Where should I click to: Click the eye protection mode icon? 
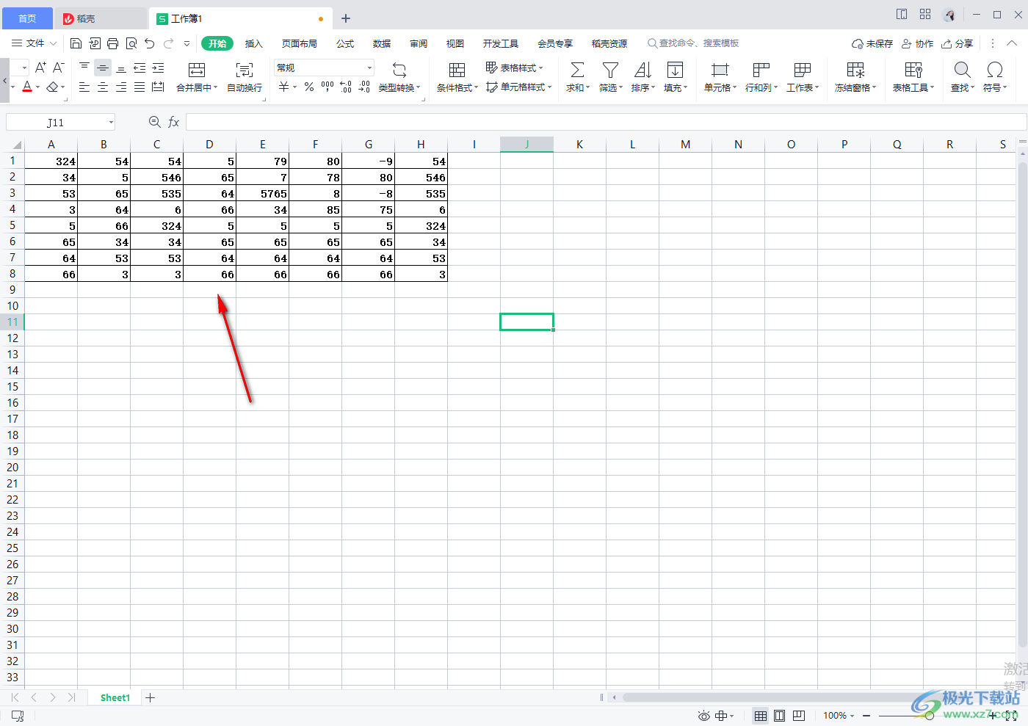pos(704,716)
